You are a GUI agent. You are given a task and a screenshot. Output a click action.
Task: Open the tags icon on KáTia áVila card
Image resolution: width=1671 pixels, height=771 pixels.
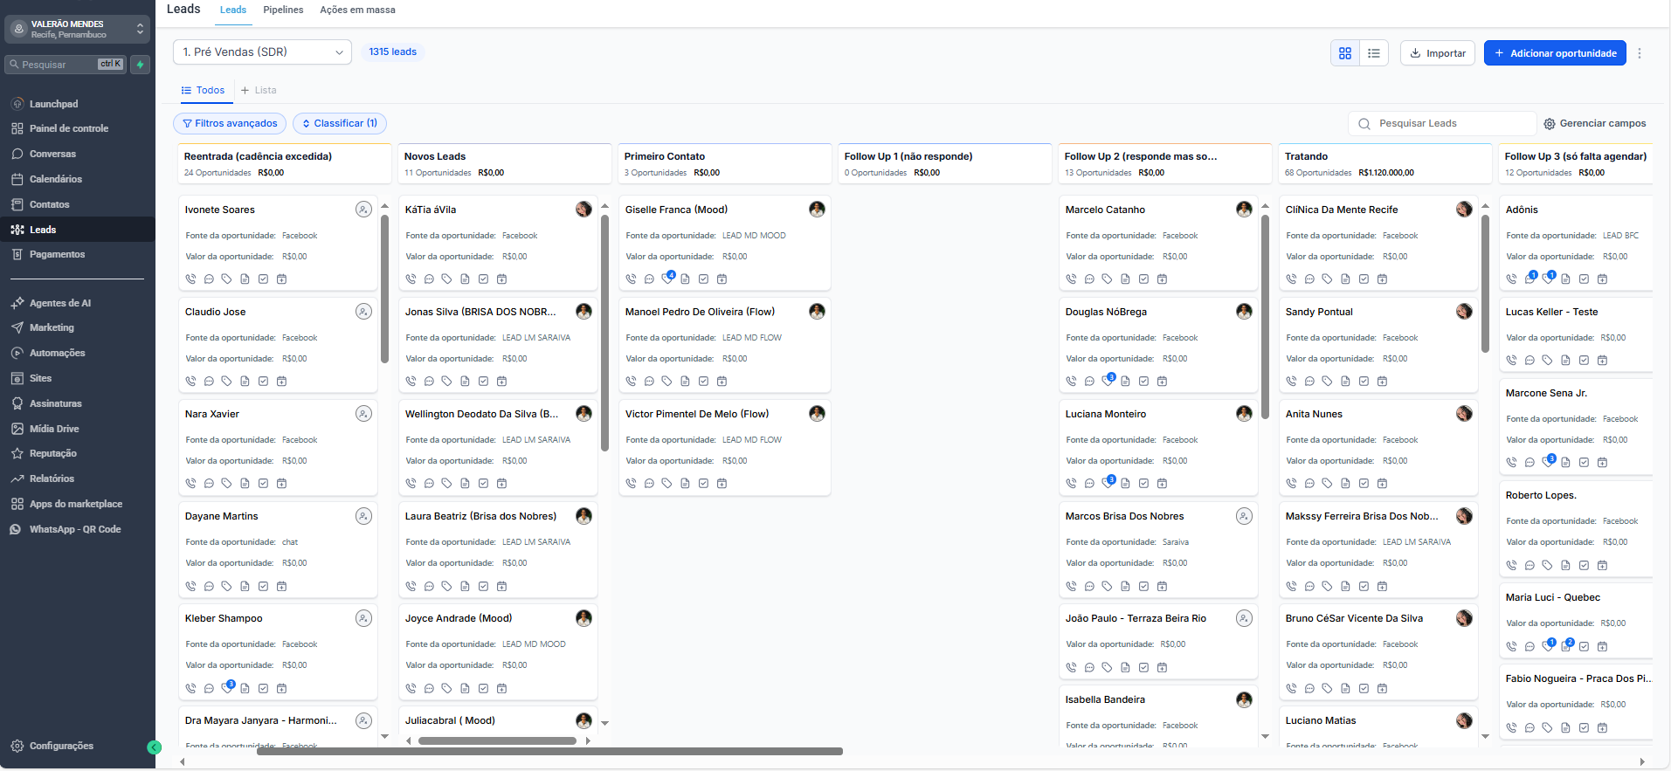point(446,279)
